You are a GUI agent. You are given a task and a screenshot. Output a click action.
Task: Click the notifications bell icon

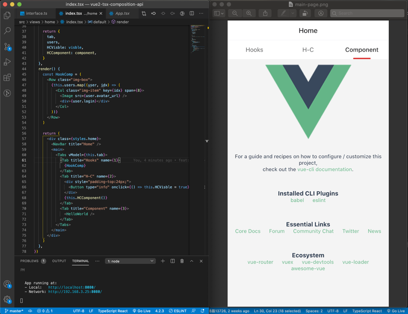[202, 311]
